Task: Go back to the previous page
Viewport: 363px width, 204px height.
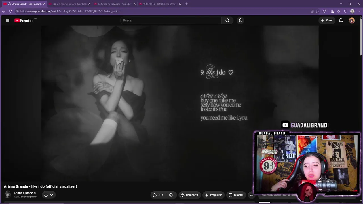Action: [x=4, y=11]
